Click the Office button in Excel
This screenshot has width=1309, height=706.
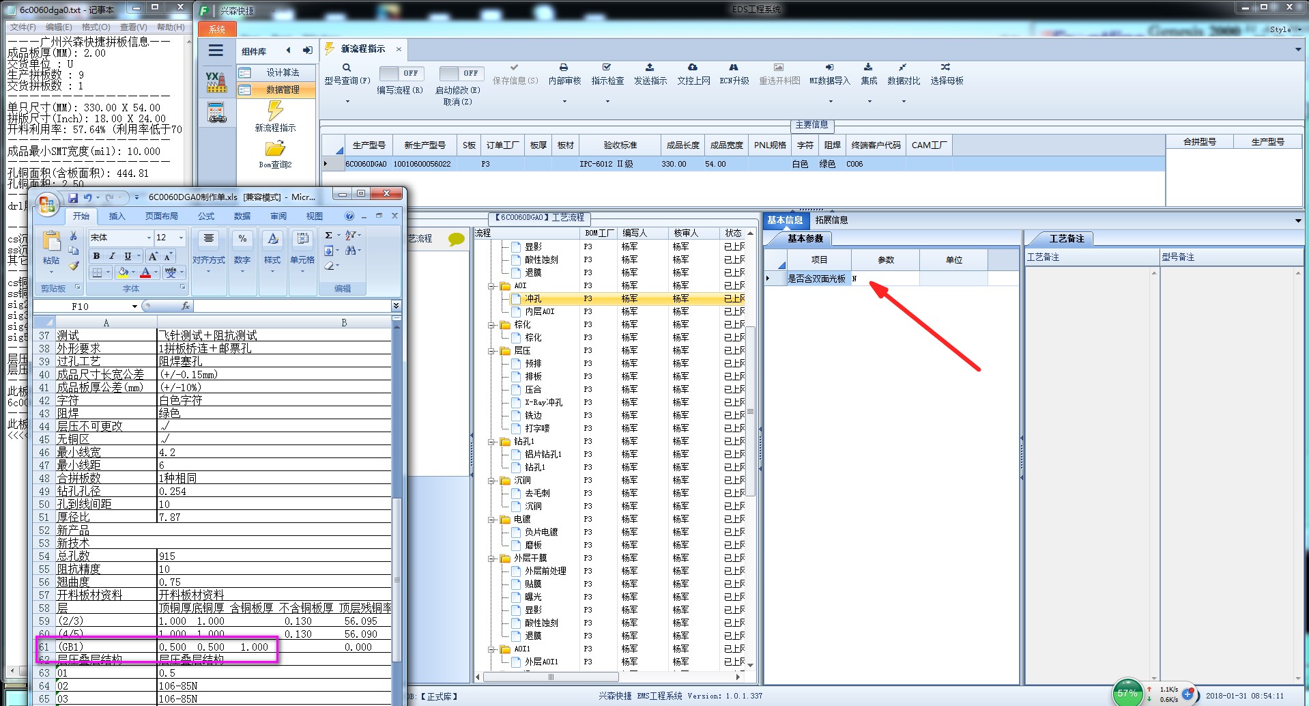pos(47,203)
